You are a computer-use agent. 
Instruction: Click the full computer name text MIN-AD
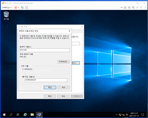click(x=23, y=57)
